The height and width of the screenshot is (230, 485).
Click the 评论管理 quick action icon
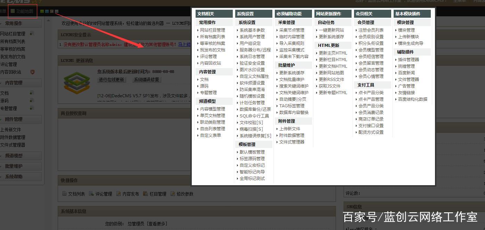91,194
